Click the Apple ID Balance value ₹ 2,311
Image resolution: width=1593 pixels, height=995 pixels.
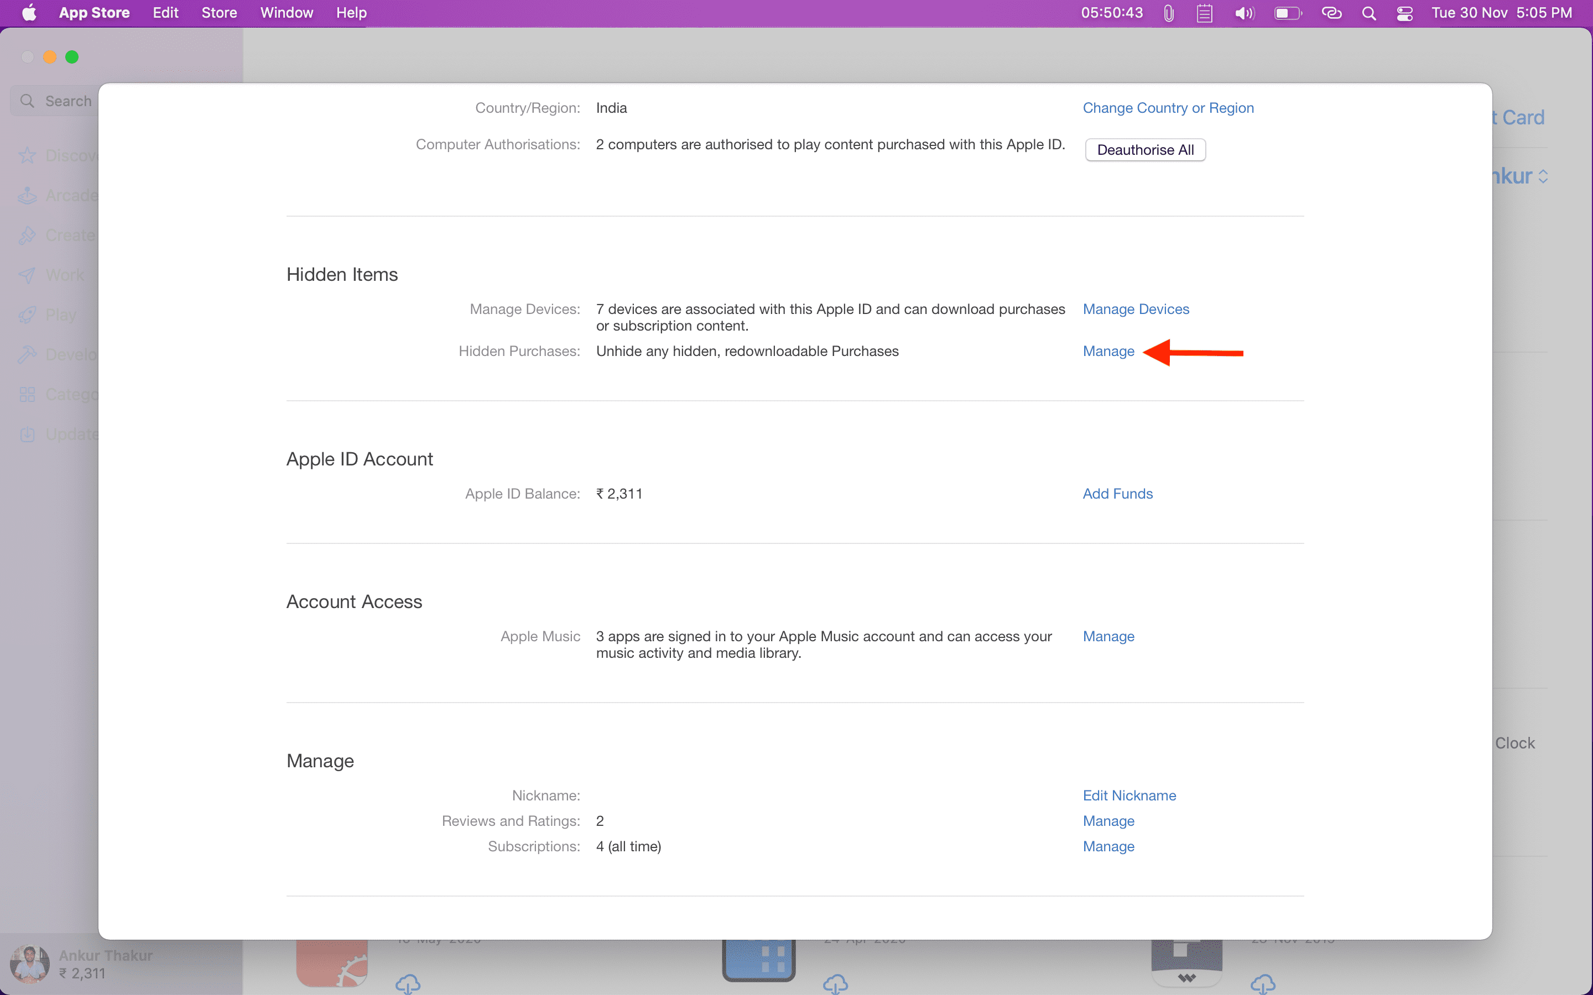[x=619, y=494]
